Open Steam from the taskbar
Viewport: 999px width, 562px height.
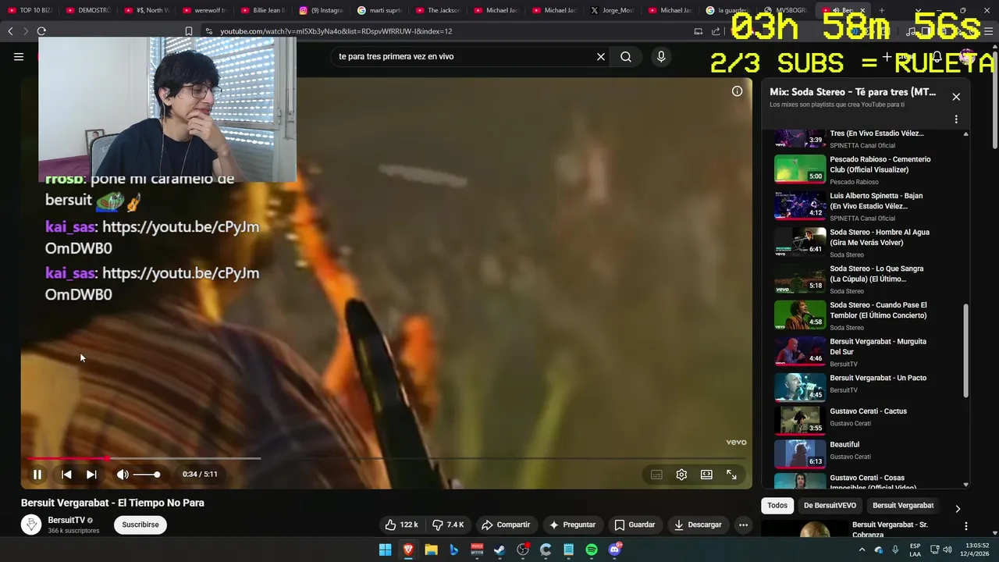pyautogui.click(x=499, y=550)
